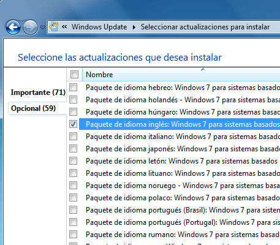Check the noruego language pack checkbox
The width and height of the screenshot is (280, 245).
[x=73, y=186]
